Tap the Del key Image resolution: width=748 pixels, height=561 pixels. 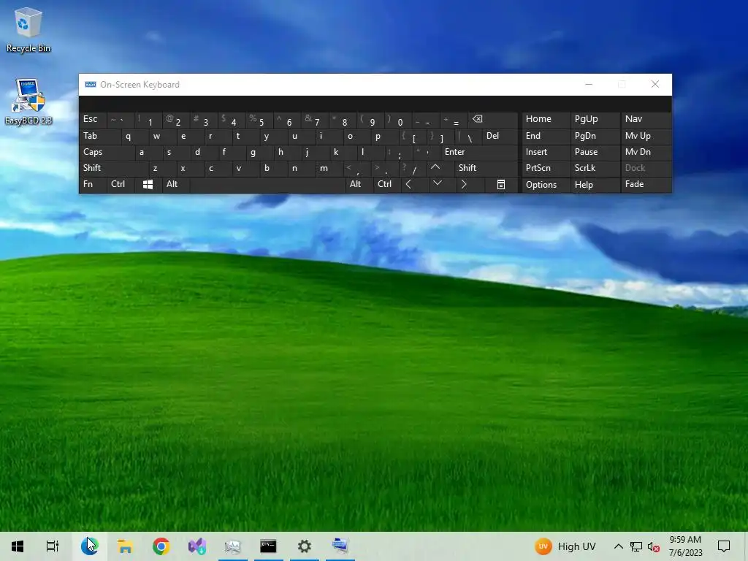500,136
